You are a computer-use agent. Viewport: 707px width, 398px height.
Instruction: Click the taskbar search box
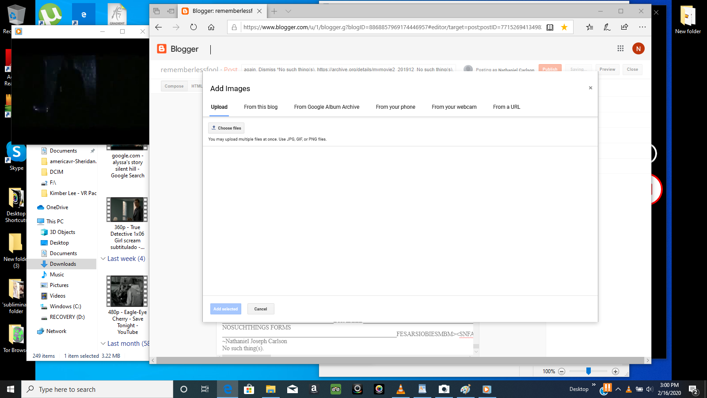97,389
